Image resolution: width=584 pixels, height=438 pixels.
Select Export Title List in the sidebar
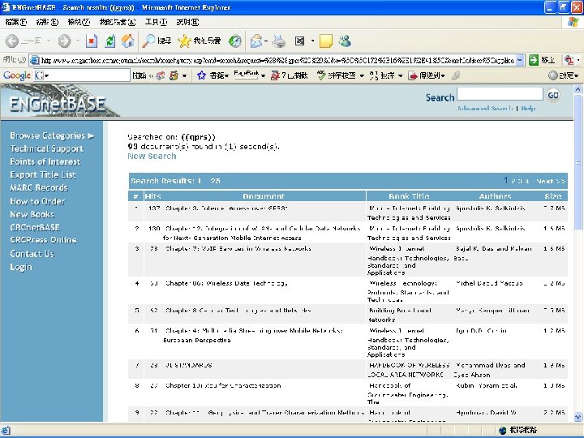point(43,175)
